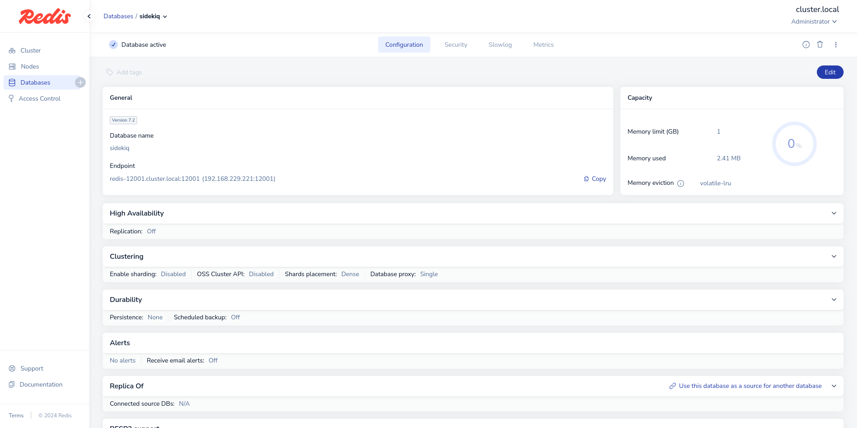Screen dimensions: 857x428
Task: Switch to the Slowlog tab
Action: (500, 45)
